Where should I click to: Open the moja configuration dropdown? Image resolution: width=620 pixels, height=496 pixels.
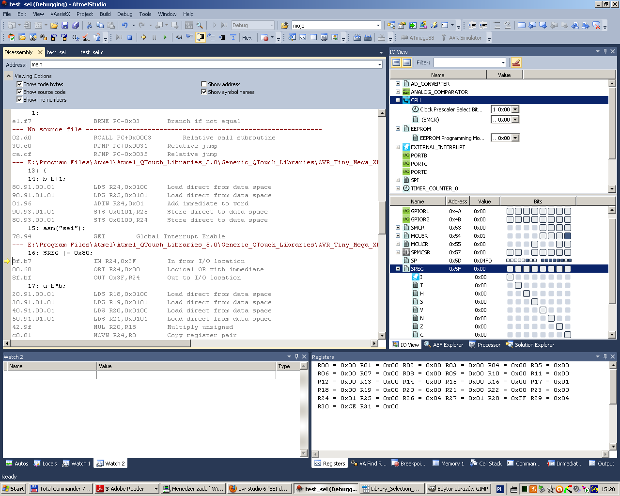[378, 26]
